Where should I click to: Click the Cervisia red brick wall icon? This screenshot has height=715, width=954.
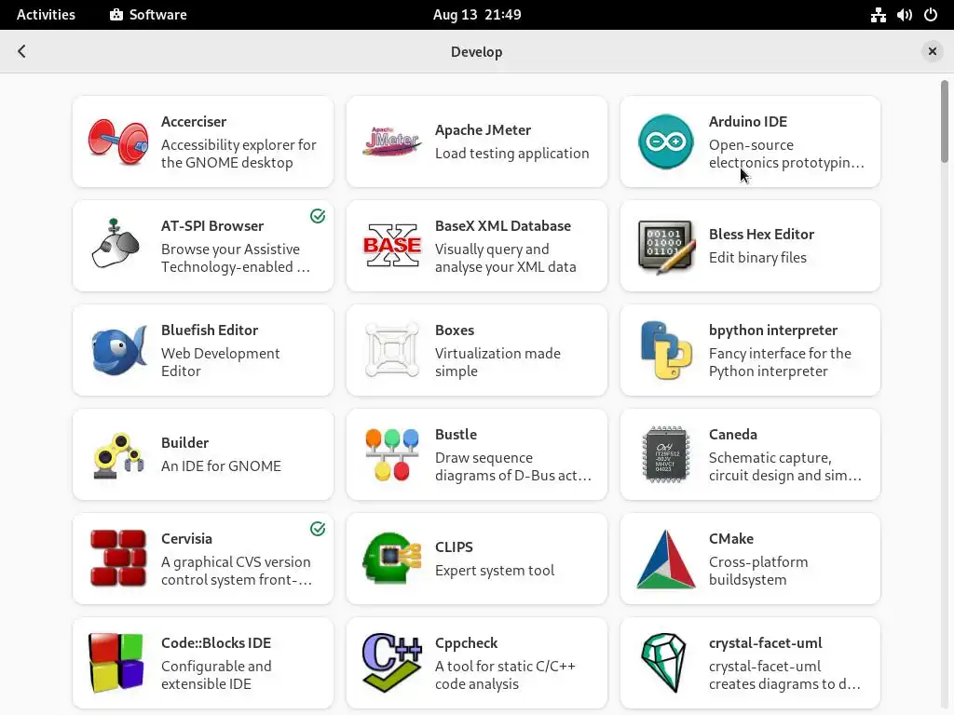(x=118, y=559)
